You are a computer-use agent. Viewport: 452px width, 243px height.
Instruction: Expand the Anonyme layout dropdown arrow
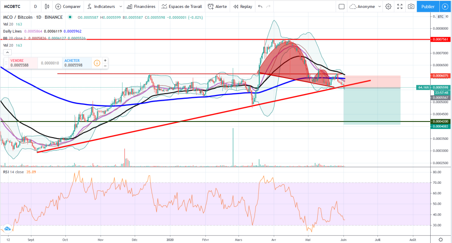click(379, 7)
